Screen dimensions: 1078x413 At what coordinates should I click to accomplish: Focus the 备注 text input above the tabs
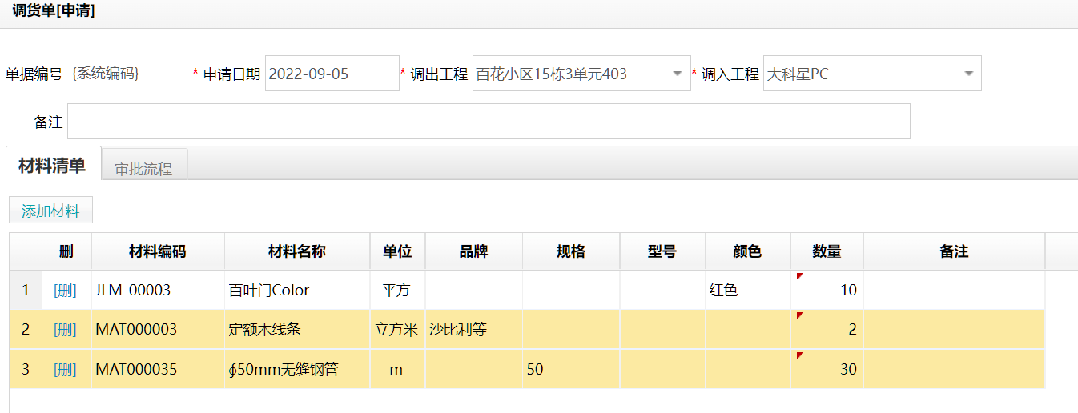click(489, 122)
